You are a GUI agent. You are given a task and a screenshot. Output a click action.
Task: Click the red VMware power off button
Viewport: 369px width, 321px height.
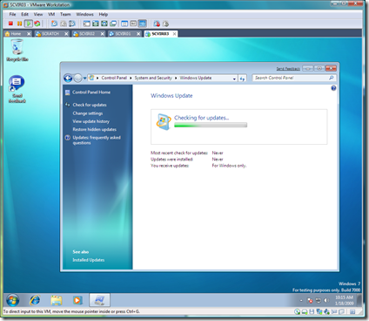[10, 24]
